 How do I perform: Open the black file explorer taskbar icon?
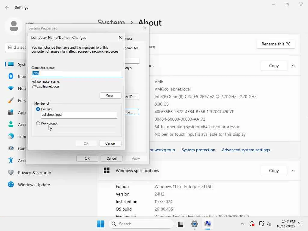[x=180, y=224]
